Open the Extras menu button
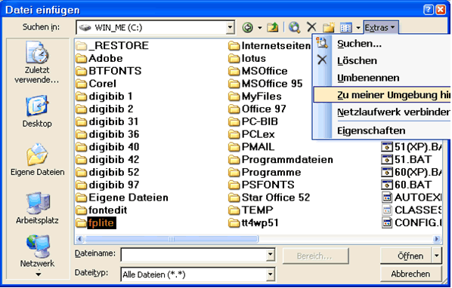Image resolution: width=452 pixels, height=288 pixels. click(380, 28)
